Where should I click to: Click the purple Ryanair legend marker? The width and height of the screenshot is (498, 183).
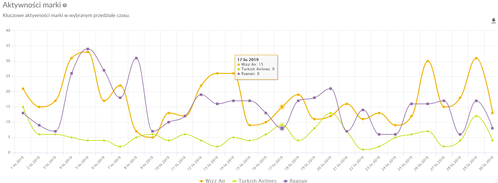point(285,181)
